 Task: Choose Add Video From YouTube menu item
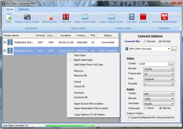tap(88, 64)
